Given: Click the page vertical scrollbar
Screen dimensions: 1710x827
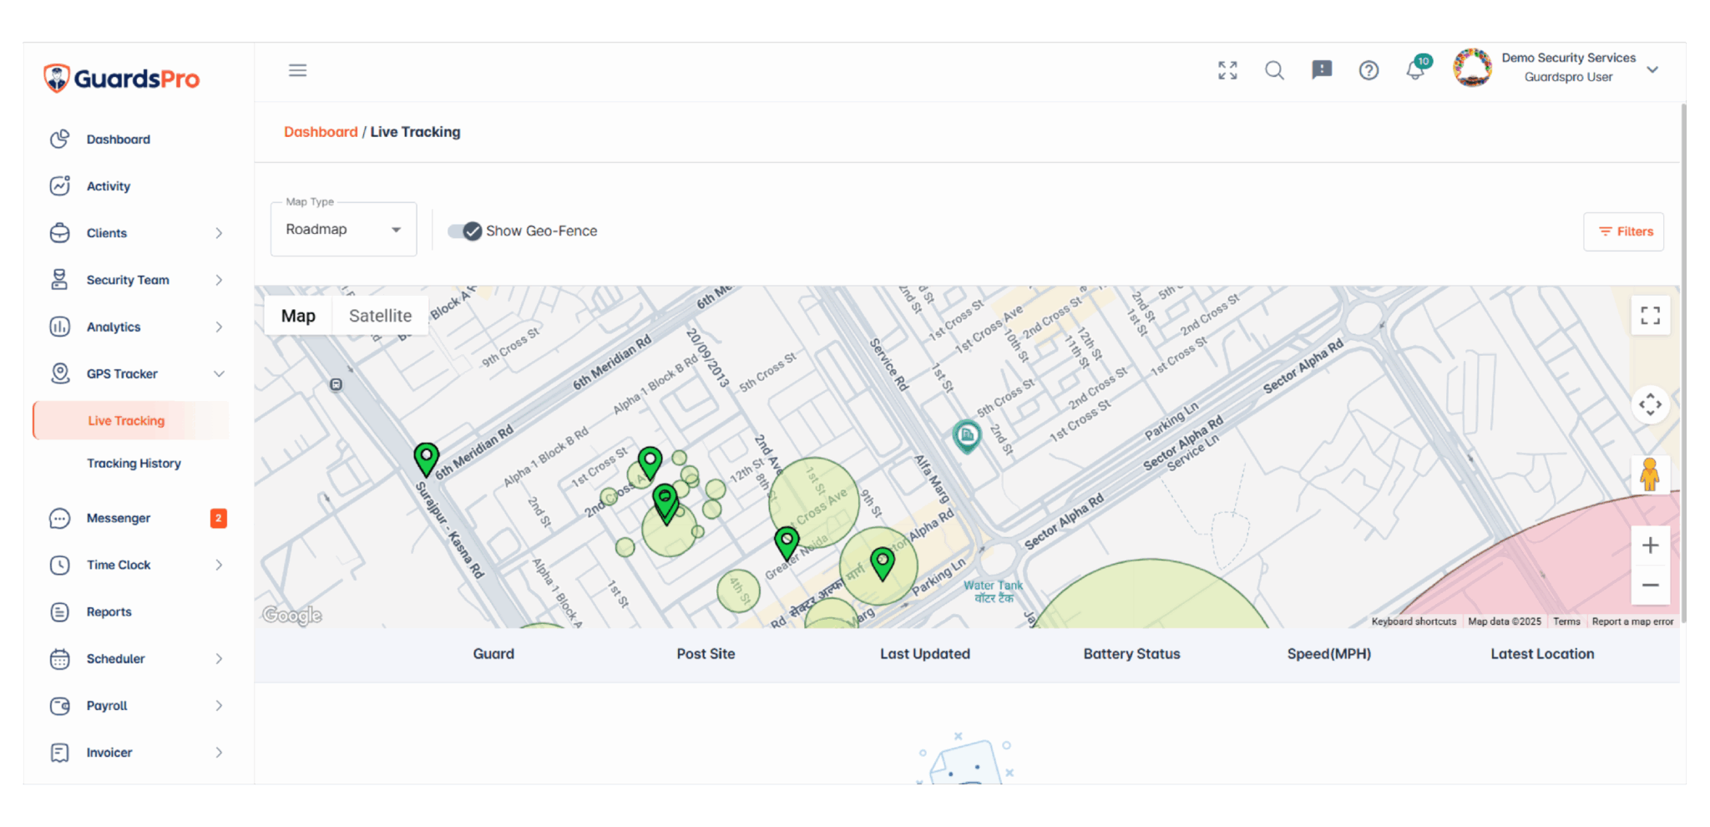Looking at the screenshot, I should tap(1683, 363).
